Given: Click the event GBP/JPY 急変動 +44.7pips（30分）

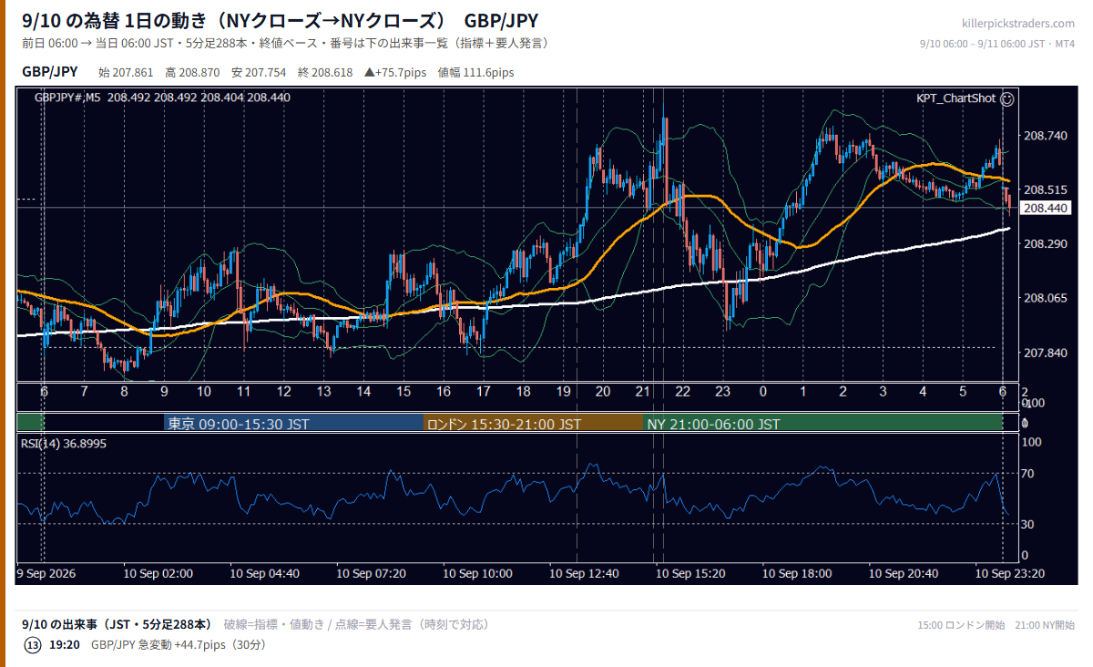Looking at the screenshot, I should [178, 645].
